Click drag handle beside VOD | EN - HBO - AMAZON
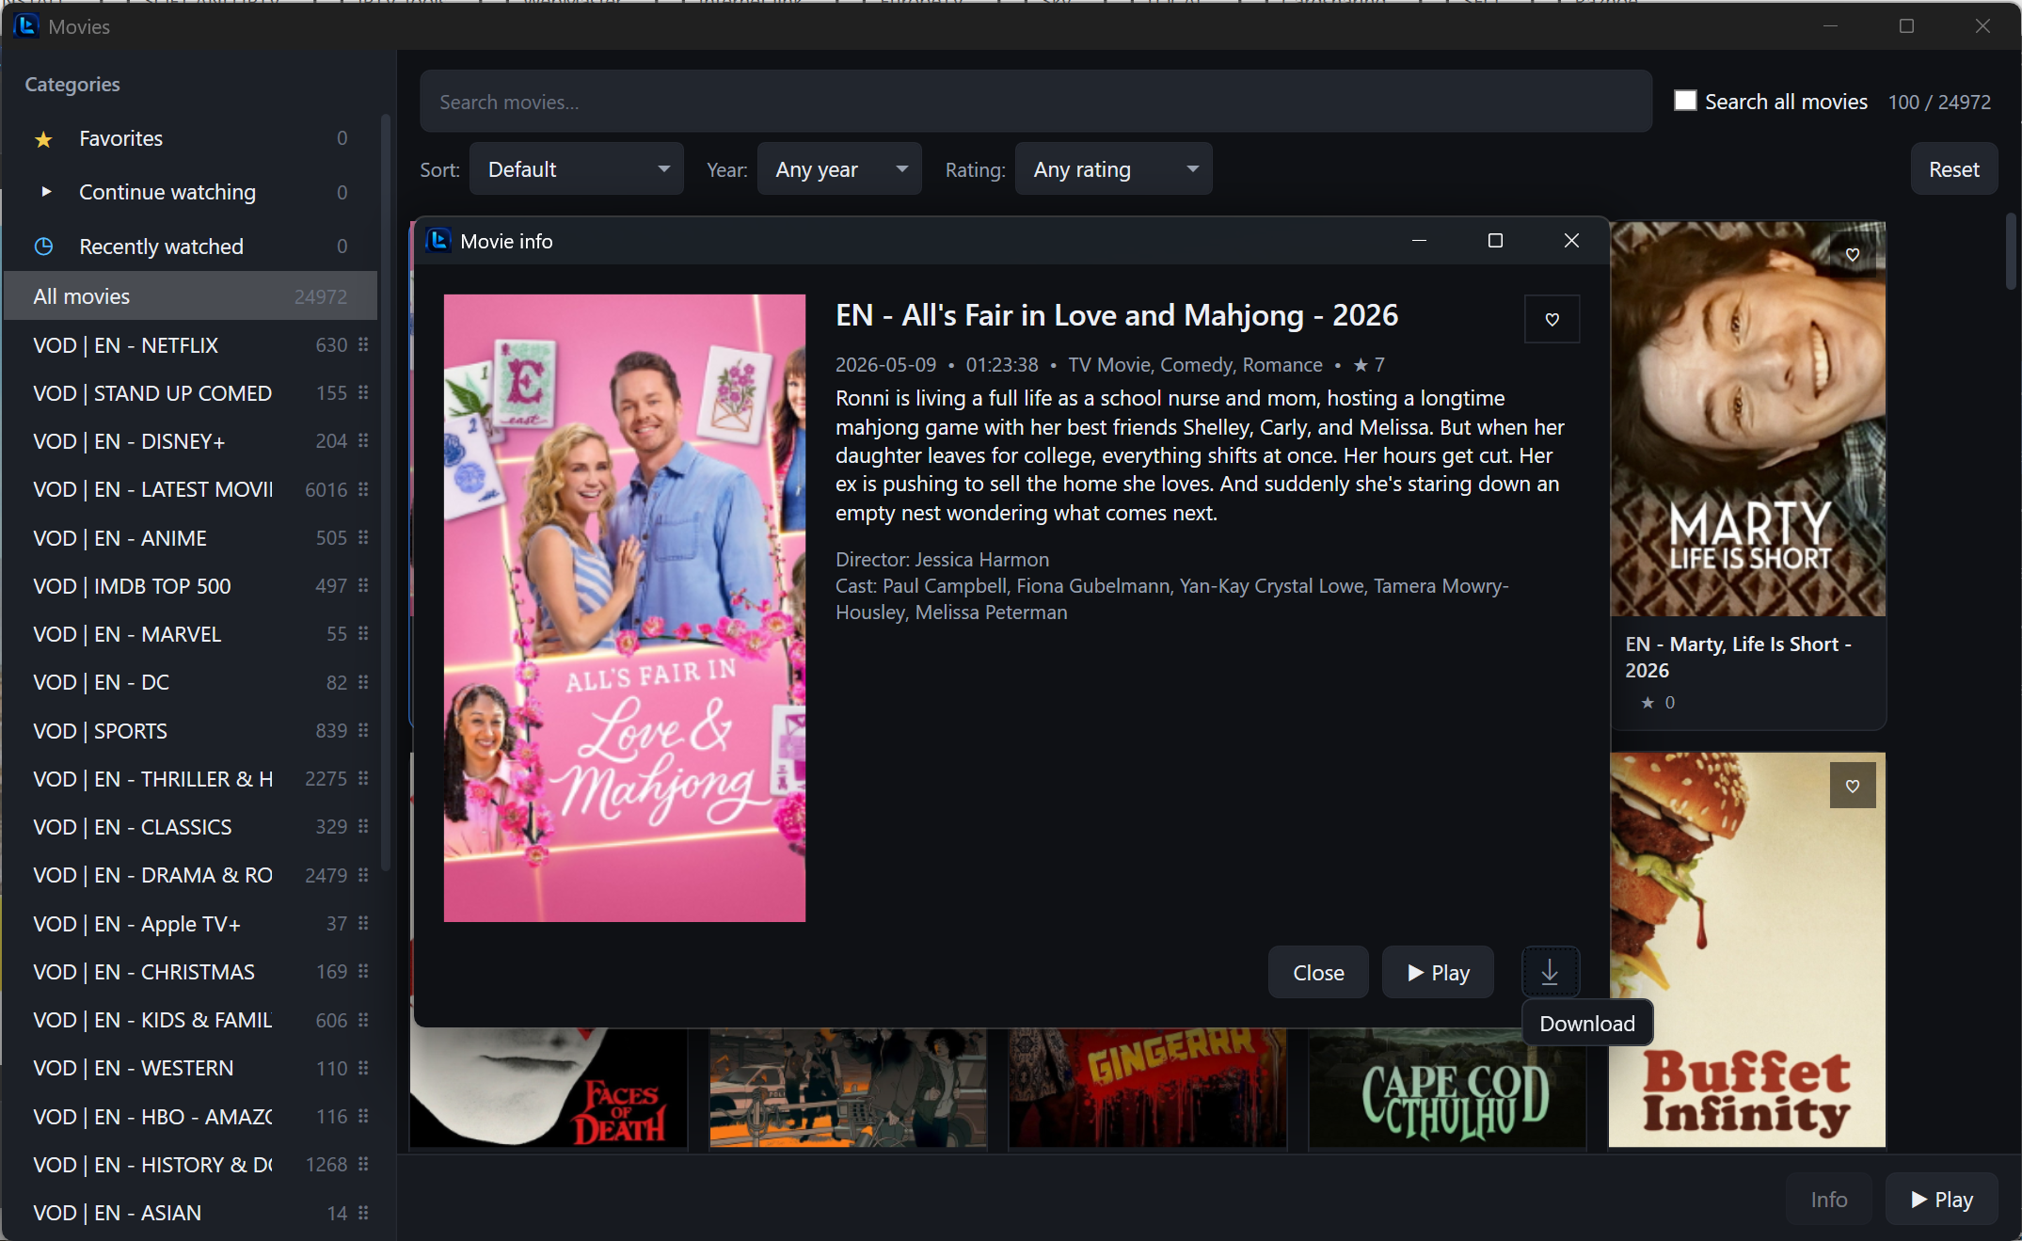 coord(363,1117)
